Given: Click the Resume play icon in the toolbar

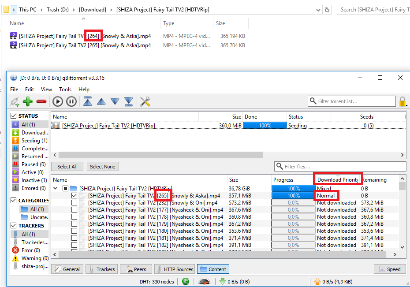Looking at the screenshot, I should click(57, 101).
